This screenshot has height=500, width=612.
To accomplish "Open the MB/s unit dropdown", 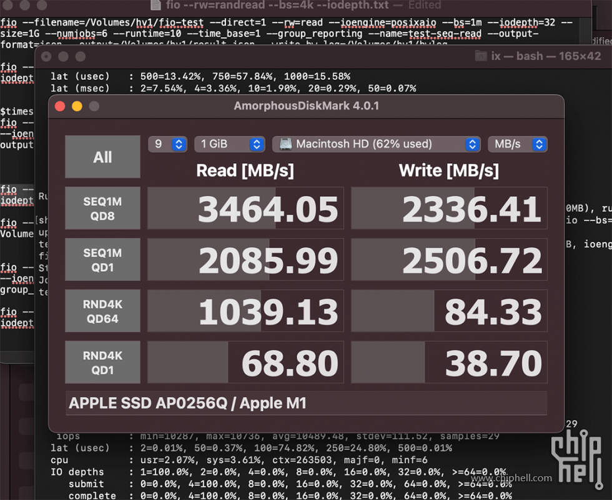I will (x=518, y=144).
